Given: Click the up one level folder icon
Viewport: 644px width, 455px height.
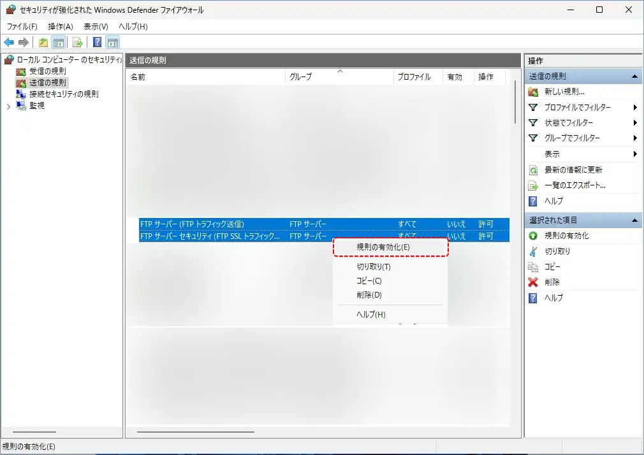Looking at the screenshot, I should (43, 43).
